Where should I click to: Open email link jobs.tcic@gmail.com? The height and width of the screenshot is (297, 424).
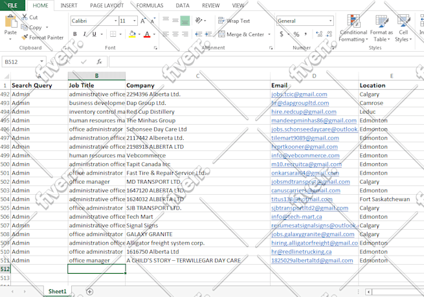coord(299,94)
